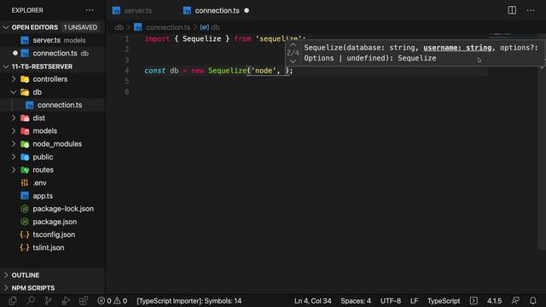Select language mode TypeScript

click(444, 301)
